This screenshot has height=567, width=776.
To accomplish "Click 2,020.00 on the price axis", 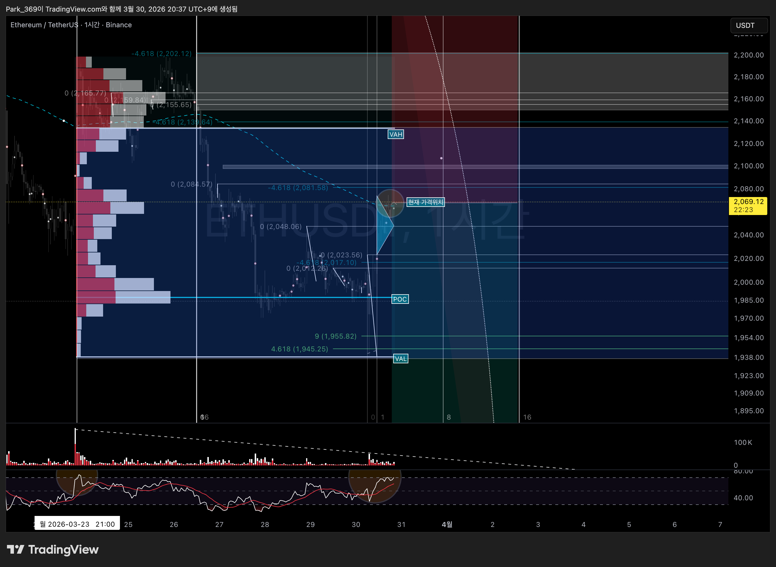I will (748, 259).
